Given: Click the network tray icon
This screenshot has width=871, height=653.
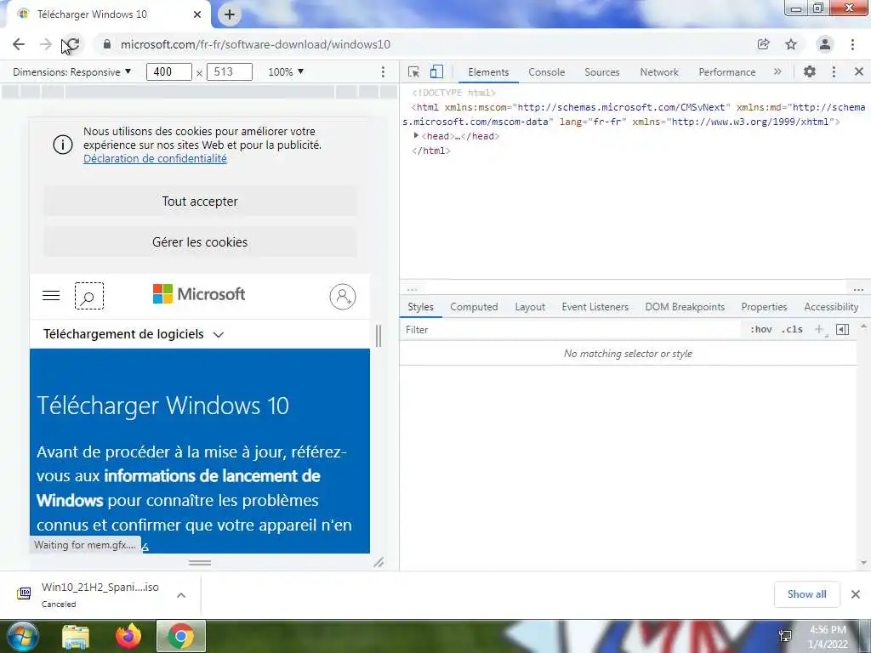Looking at the screenshot, I should (x=785, y=636).
